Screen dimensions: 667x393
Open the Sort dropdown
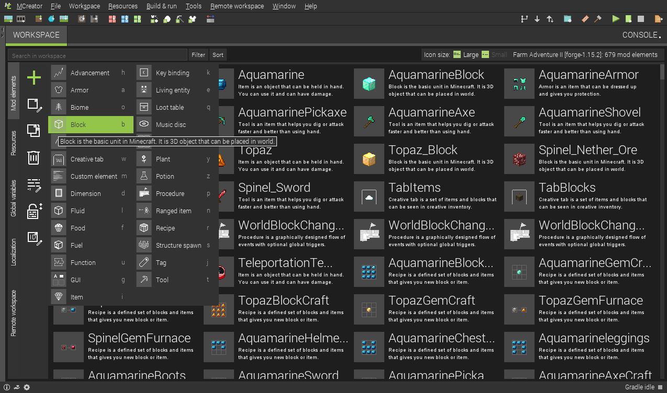pyautogui.click(x=218, y=55)
